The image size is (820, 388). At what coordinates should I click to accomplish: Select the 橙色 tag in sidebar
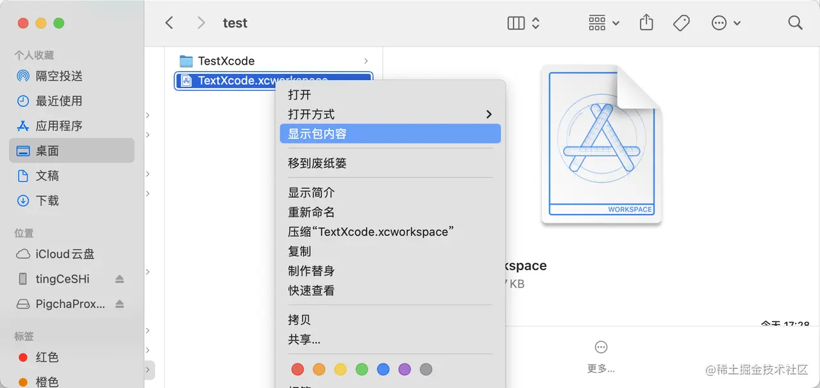point(72,382)
